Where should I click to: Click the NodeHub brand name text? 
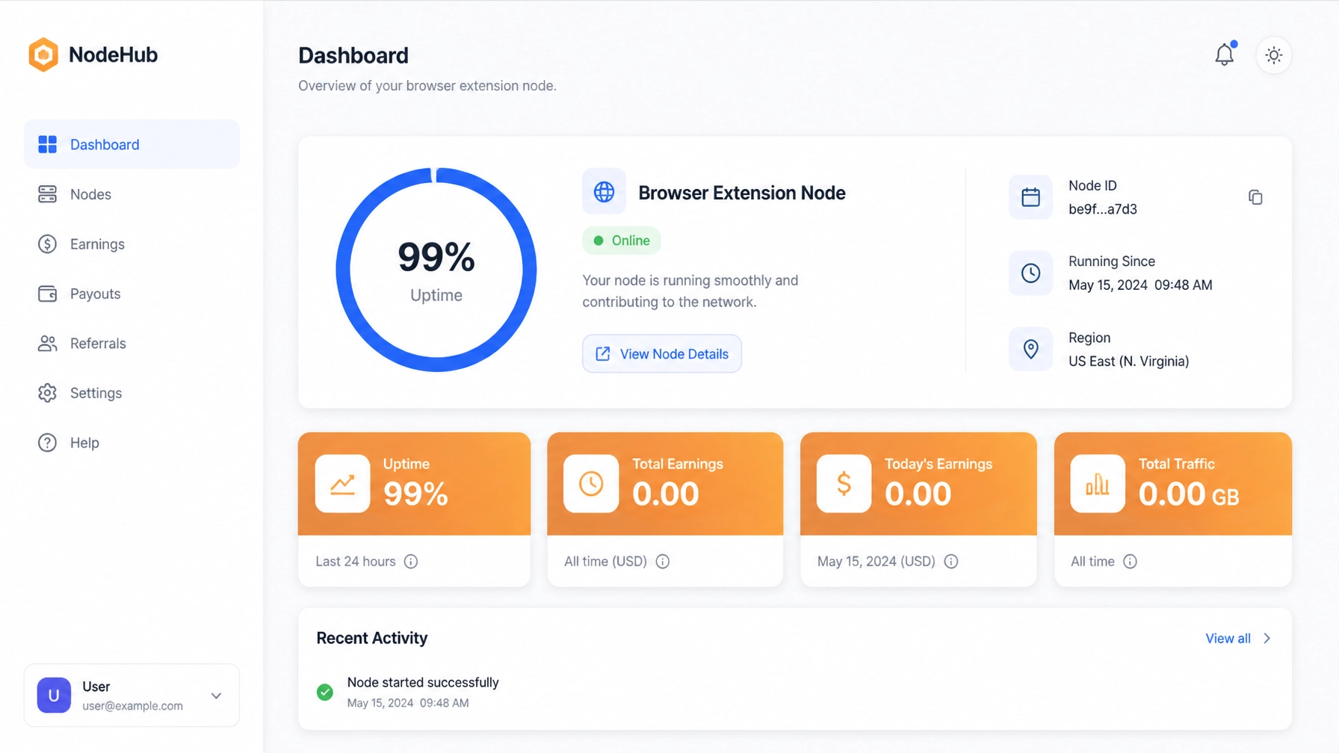coord(113,55)
